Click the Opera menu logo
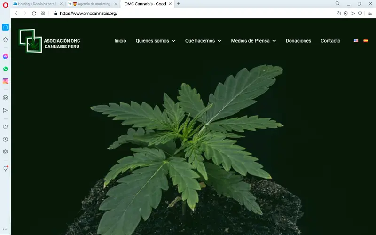 click(x=5, y=4)
